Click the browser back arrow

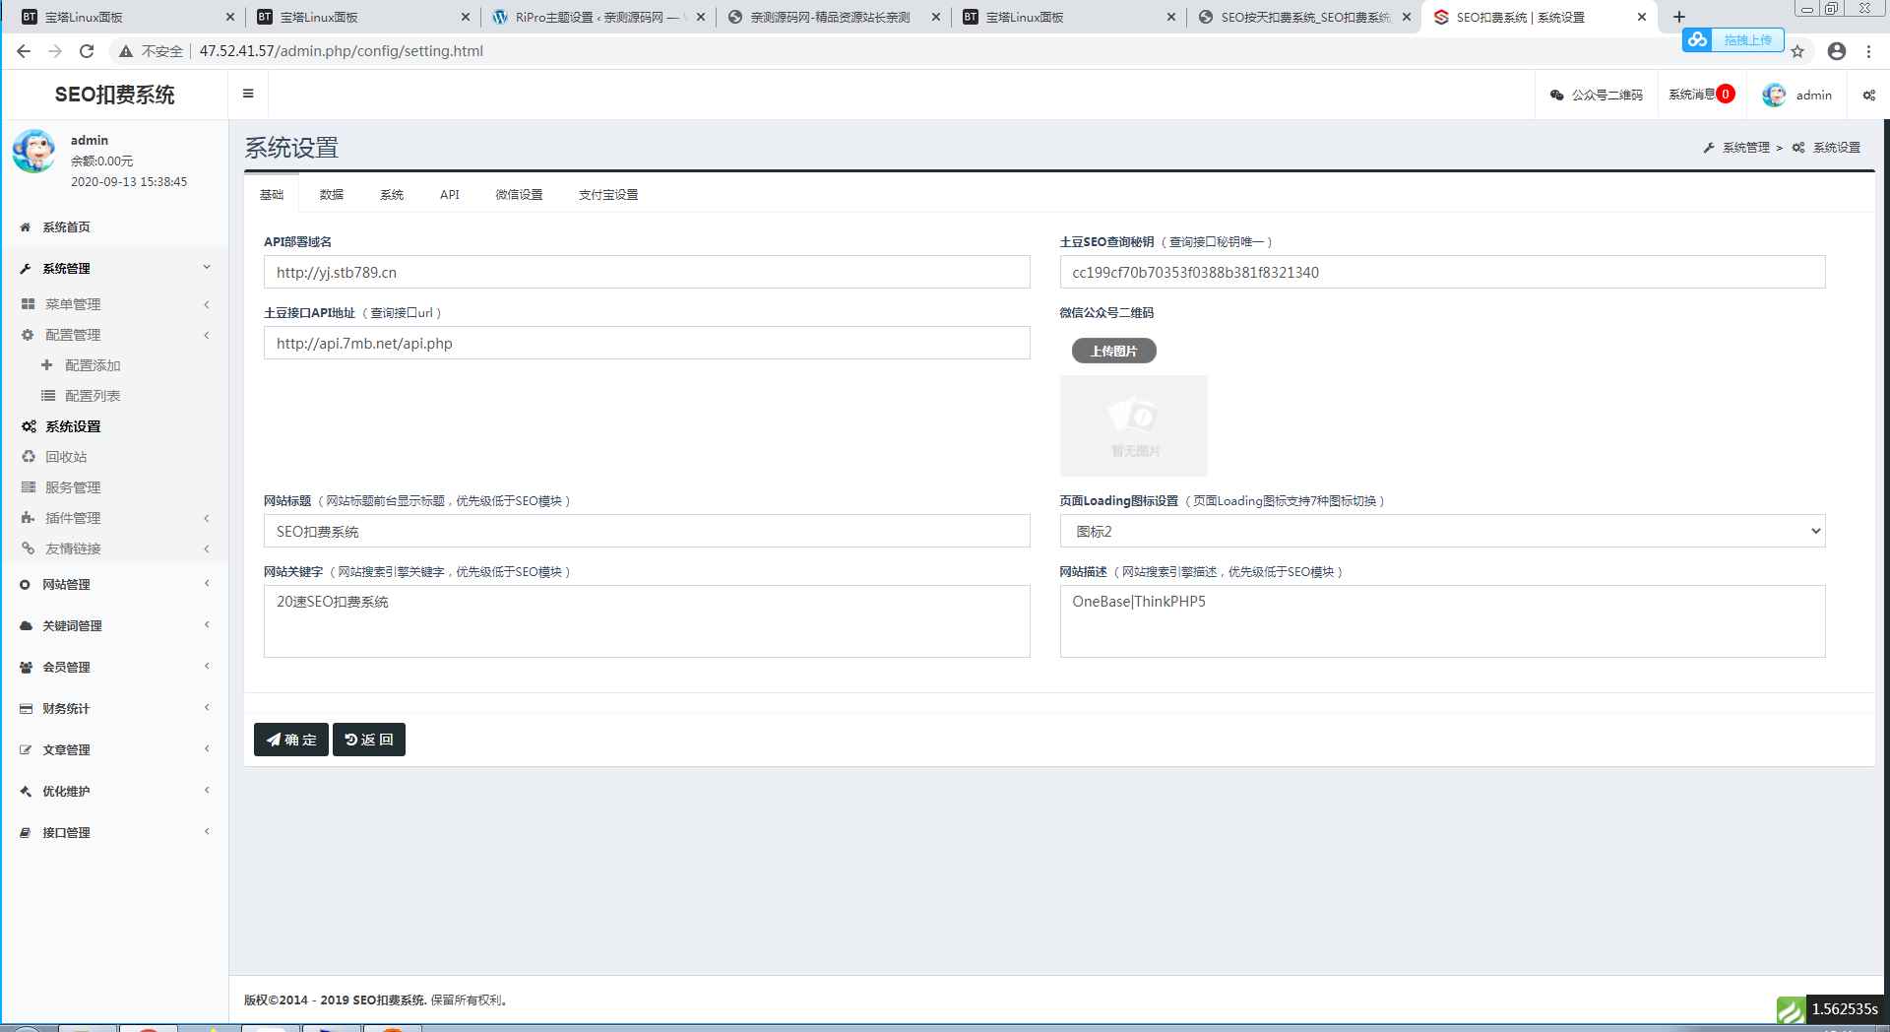pyautogui.click(x=24, y=51)
